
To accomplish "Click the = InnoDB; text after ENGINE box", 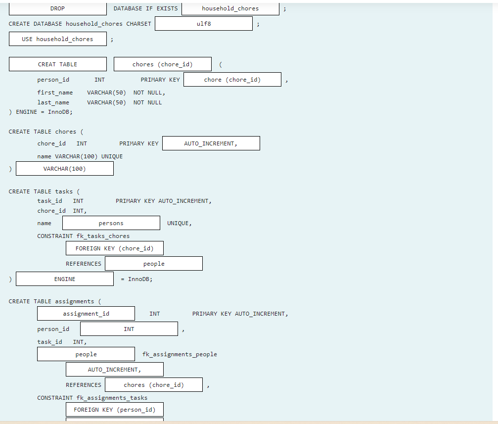I will [x=136, y=279].
